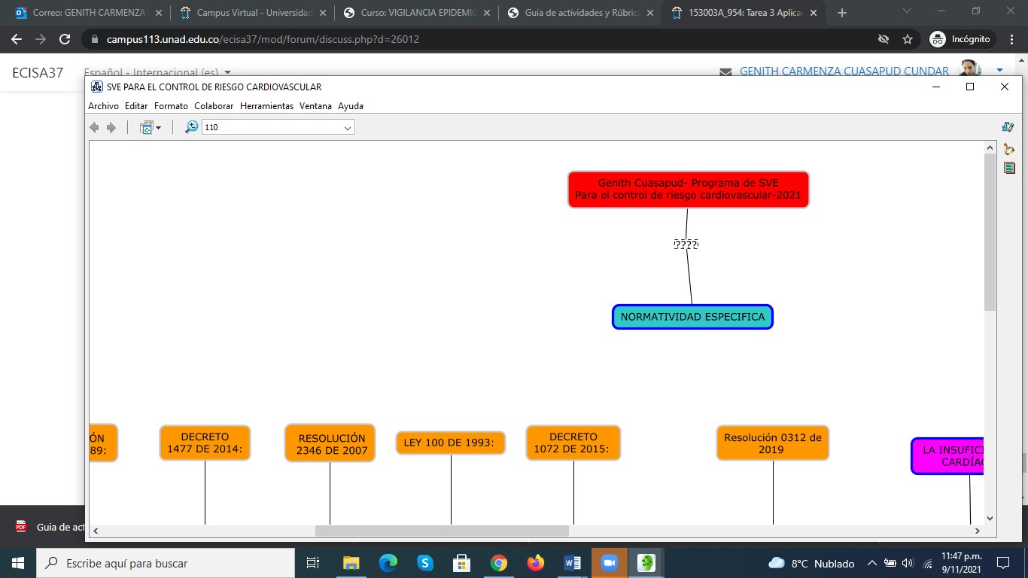Expand the view options dropdown arrow in toolbar

coord(158,128)
